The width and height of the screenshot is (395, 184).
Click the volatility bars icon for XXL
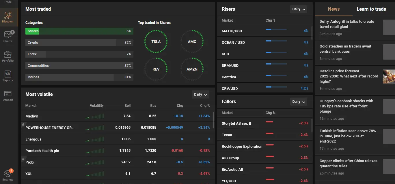click(94, 174)
